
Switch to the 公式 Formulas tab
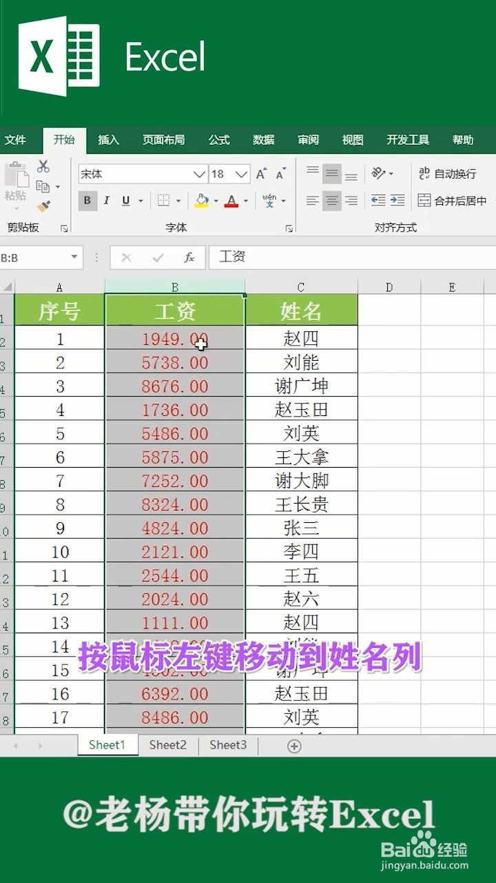tap(219, 140)
